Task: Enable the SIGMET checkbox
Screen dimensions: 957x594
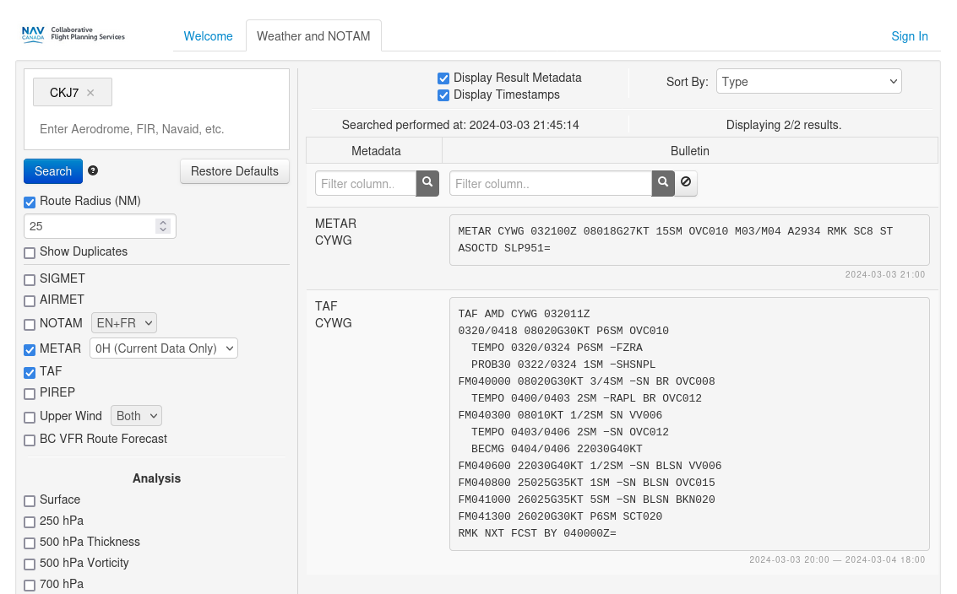Action: (30, 279)
